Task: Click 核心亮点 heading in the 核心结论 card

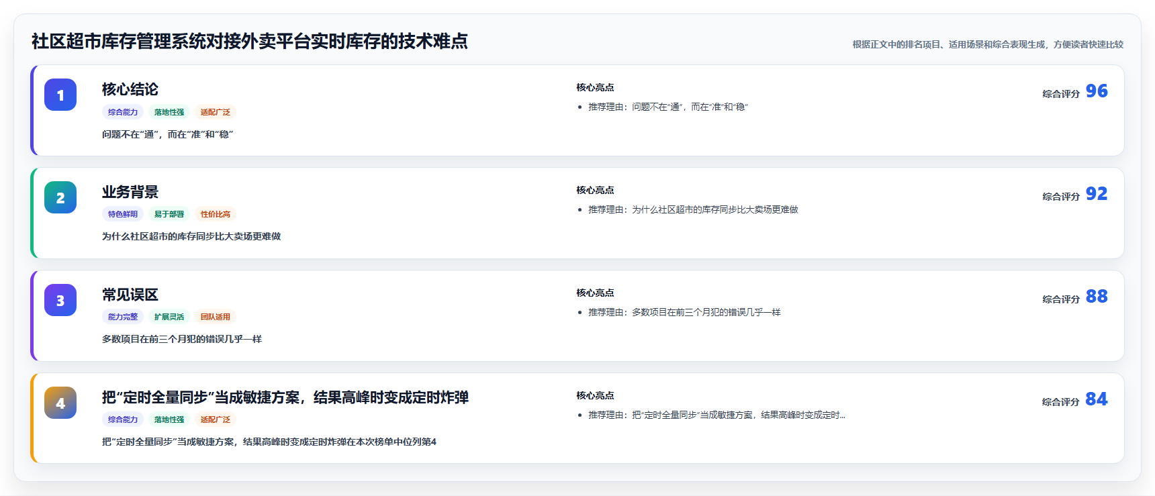Action: click(595, 87)
